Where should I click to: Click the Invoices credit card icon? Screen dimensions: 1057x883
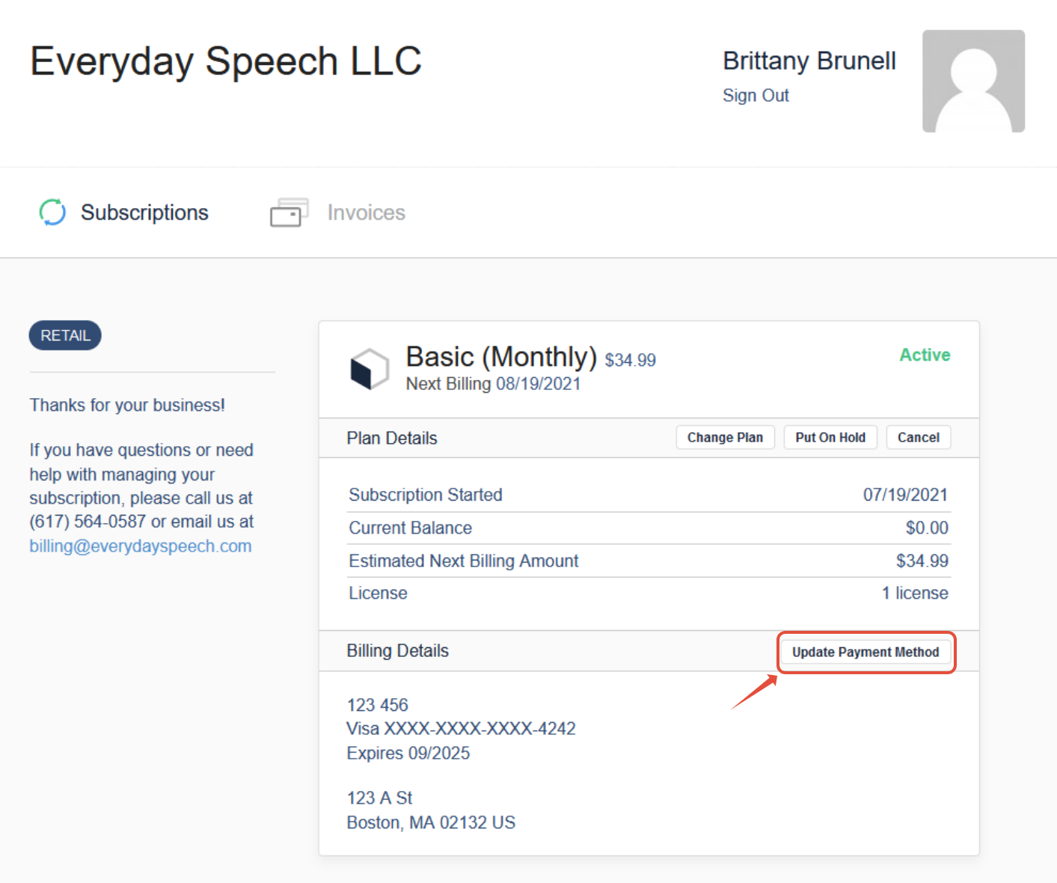[289, 213]
